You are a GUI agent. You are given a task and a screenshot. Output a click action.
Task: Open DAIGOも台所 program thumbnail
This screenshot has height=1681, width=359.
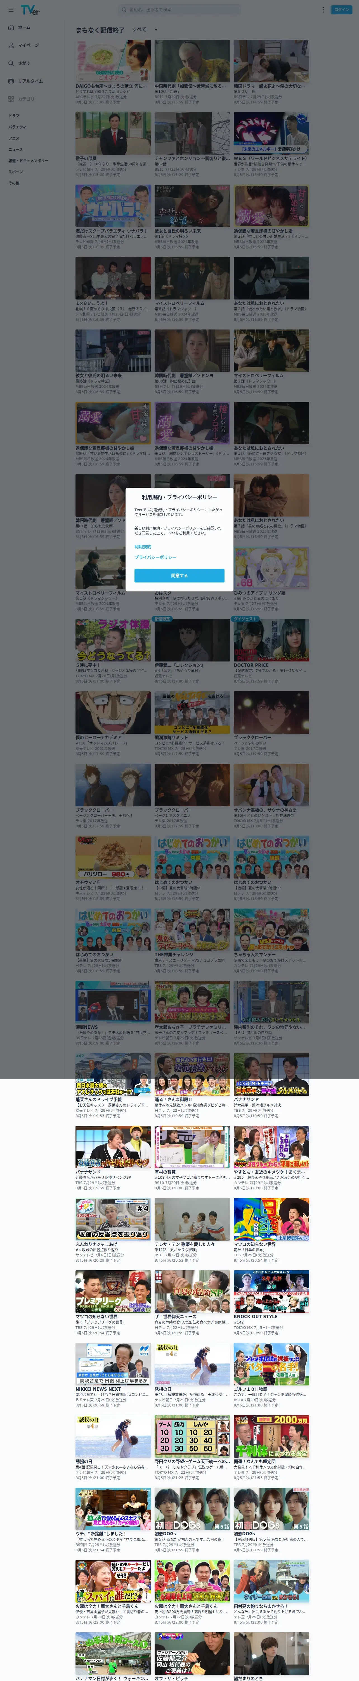(x=113, y=61)
